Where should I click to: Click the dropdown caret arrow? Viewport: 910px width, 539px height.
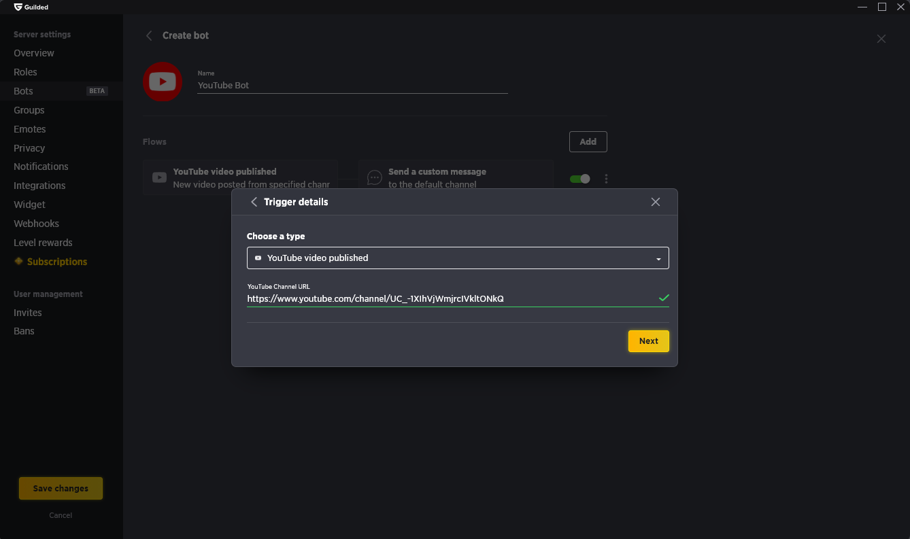(x=658, y=259)
